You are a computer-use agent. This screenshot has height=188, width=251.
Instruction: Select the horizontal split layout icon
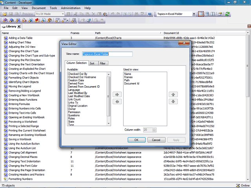point(207,14)
